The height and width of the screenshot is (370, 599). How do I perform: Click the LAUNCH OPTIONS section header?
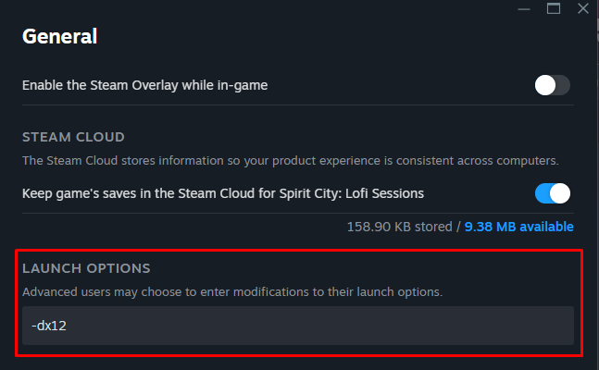(85, 268)
